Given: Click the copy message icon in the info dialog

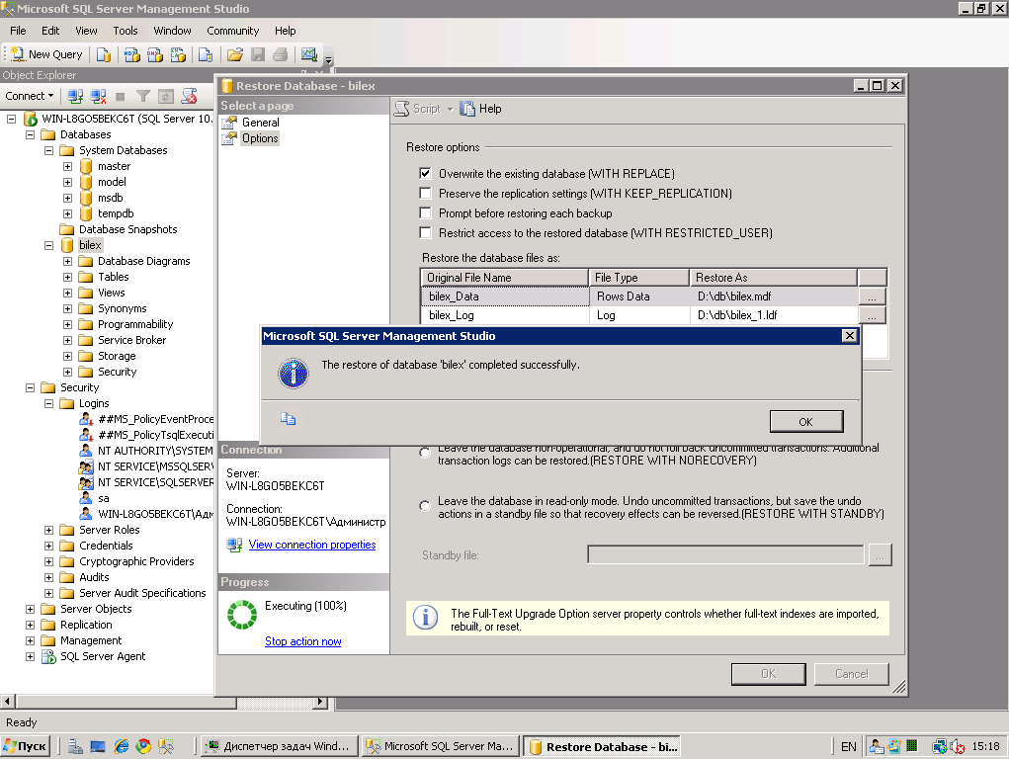Looking at the screenshot, I should coord(288,419).
